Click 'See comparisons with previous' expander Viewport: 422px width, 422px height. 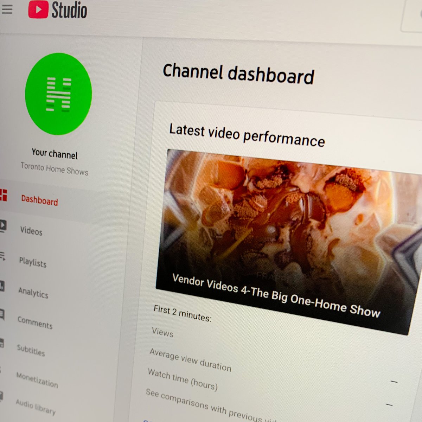[x=211, y=405]
